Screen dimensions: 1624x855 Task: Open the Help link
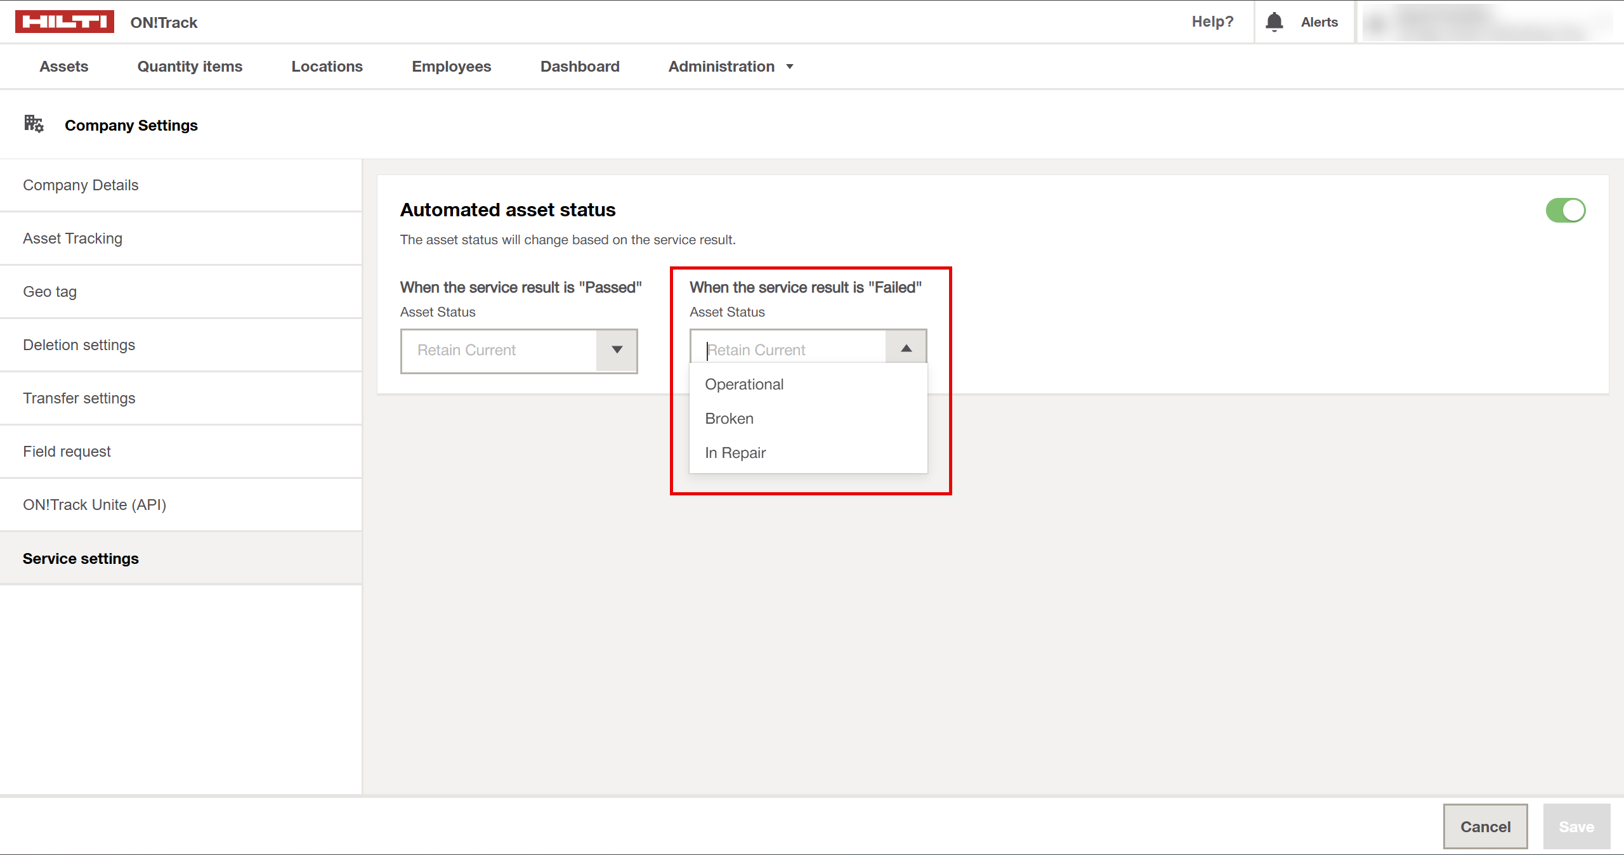1212,22
